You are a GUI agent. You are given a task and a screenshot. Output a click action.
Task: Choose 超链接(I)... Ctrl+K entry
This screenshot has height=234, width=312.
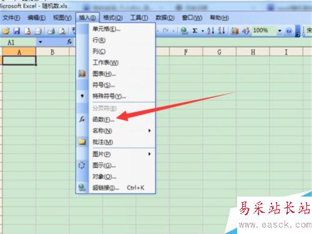[x=122, y=188]
